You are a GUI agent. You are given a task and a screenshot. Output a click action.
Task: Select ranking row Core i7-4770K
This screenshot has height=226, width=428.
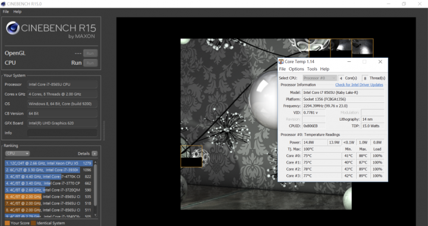tap(48, 177)
